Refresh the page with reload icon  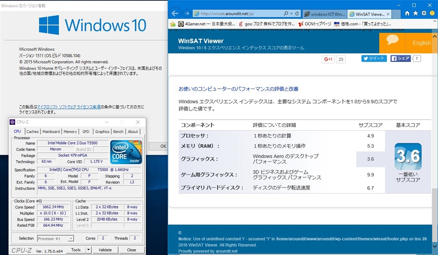pos(297,13)
